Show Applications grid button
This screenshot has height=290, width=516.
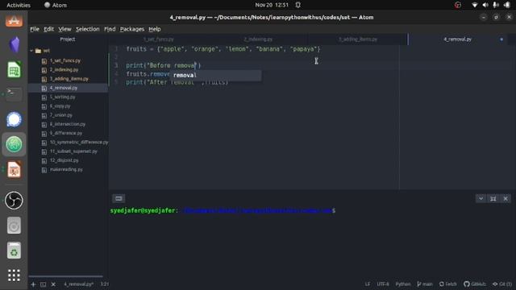(14, 275)
